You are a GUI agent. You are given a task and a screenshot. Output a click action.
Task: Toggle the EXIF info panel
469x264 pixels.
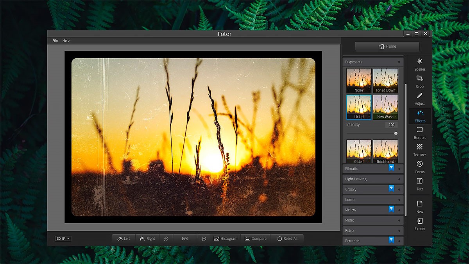(x=63, y=239)
